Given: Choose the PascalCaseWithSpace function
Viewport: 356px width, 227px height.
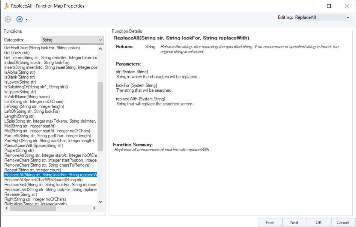Looking at the screenshot, I should [x=34, y=146].
